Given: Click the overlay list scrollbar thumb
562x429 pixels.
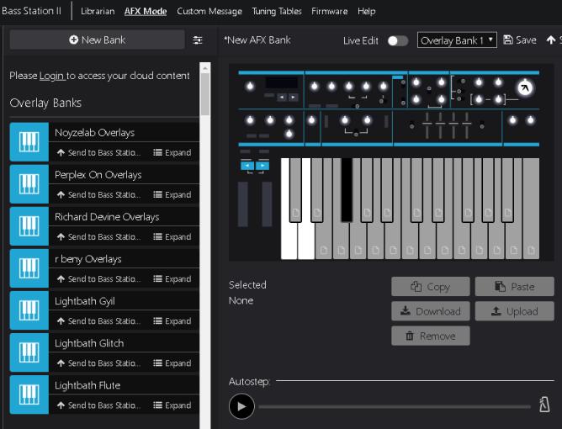Looking at the screenshot, I should click(205, 94).
